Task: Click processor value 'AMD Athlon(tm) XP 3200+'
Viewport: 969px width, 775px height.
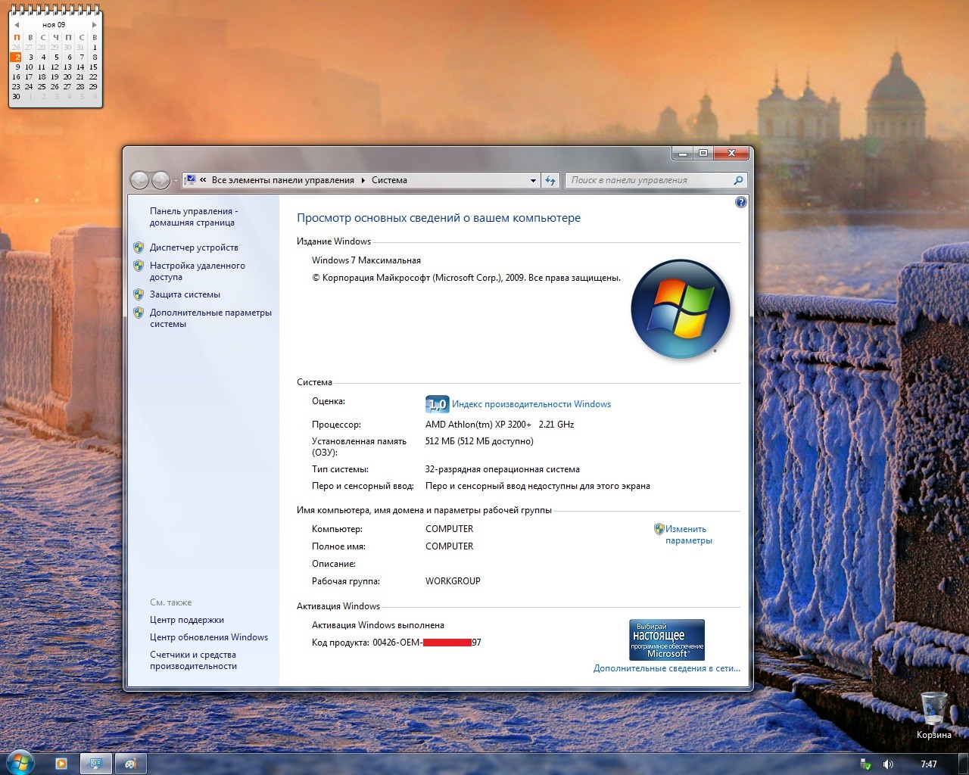Action: click(x=478, y=425)
